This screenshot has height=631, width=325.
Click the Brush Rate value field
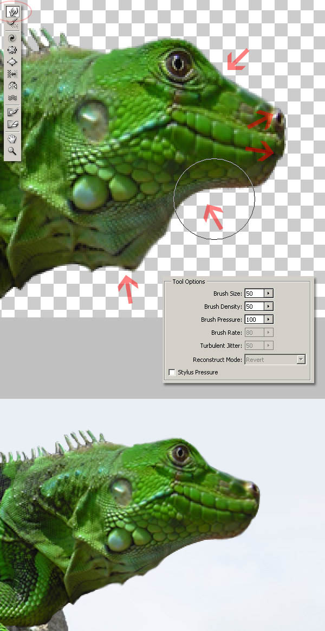coord(255,333)
